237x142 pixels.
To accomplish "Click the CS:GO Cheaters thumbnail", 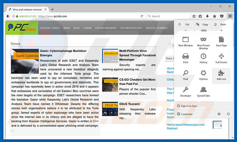I will (110, 85).
